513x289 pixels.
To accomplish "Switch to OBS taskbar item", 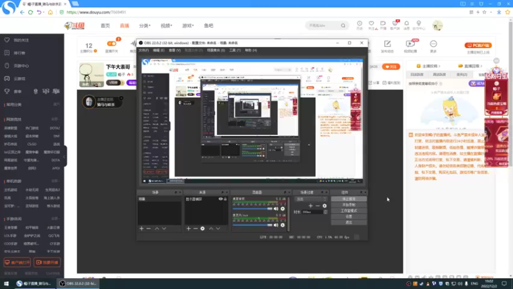I will coord(78,283).
